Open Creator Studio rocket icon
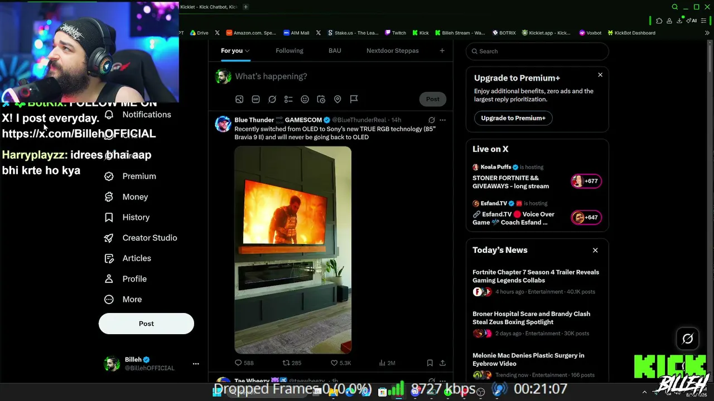 (109, 238)
